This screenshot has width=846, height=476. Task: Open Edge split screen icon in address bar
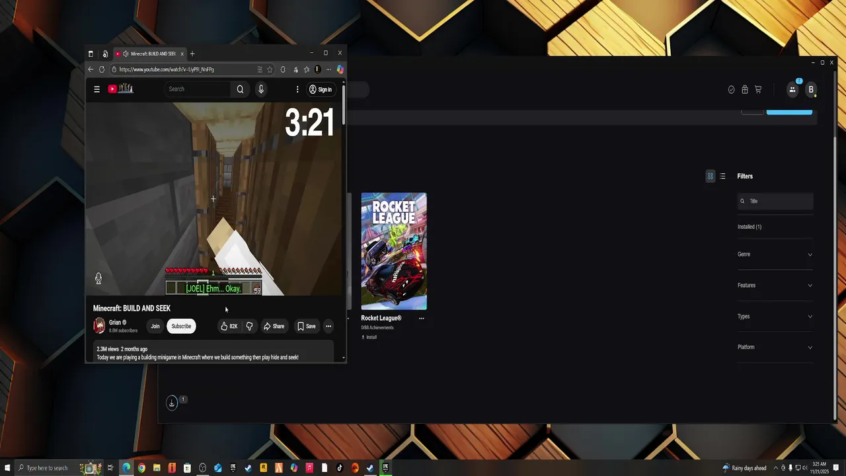pyautogui.click(x=260, y=69)
